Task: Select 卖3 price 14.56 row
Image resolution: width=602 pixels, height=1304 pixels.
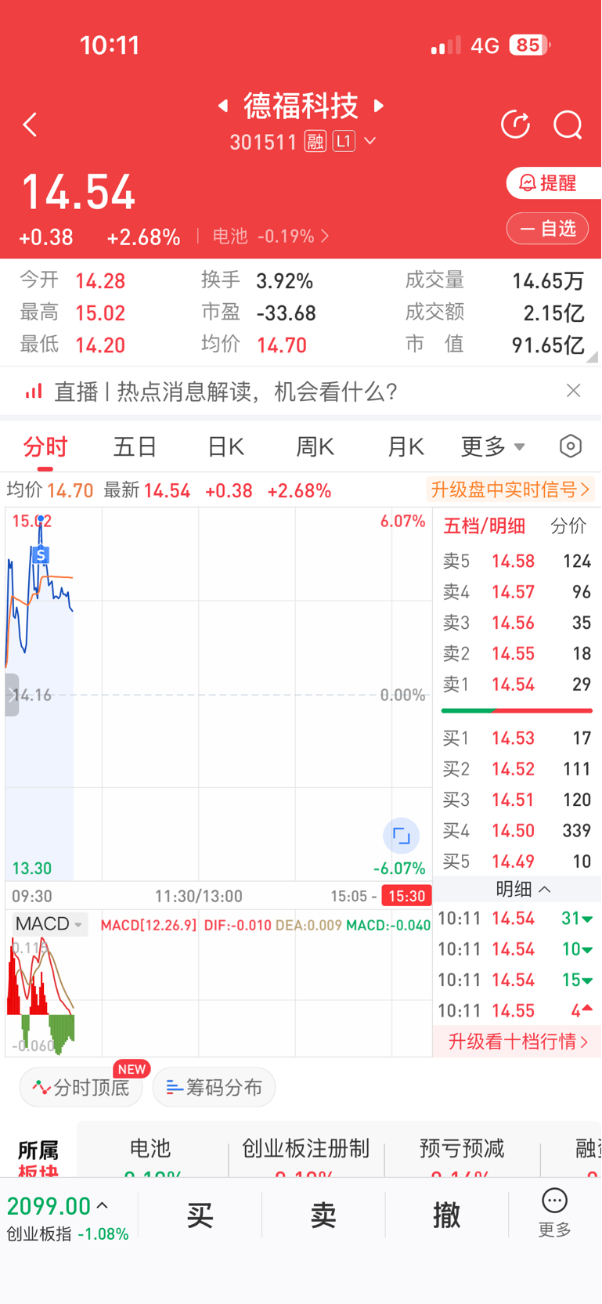Action: (517, 623)
